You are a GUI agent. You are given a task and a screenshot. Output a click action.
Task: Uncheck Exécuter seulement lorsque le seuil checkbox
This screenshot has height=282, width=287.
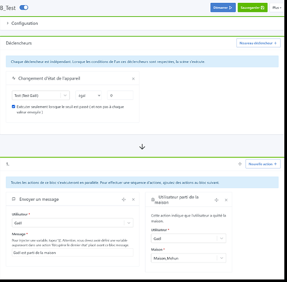14,107
